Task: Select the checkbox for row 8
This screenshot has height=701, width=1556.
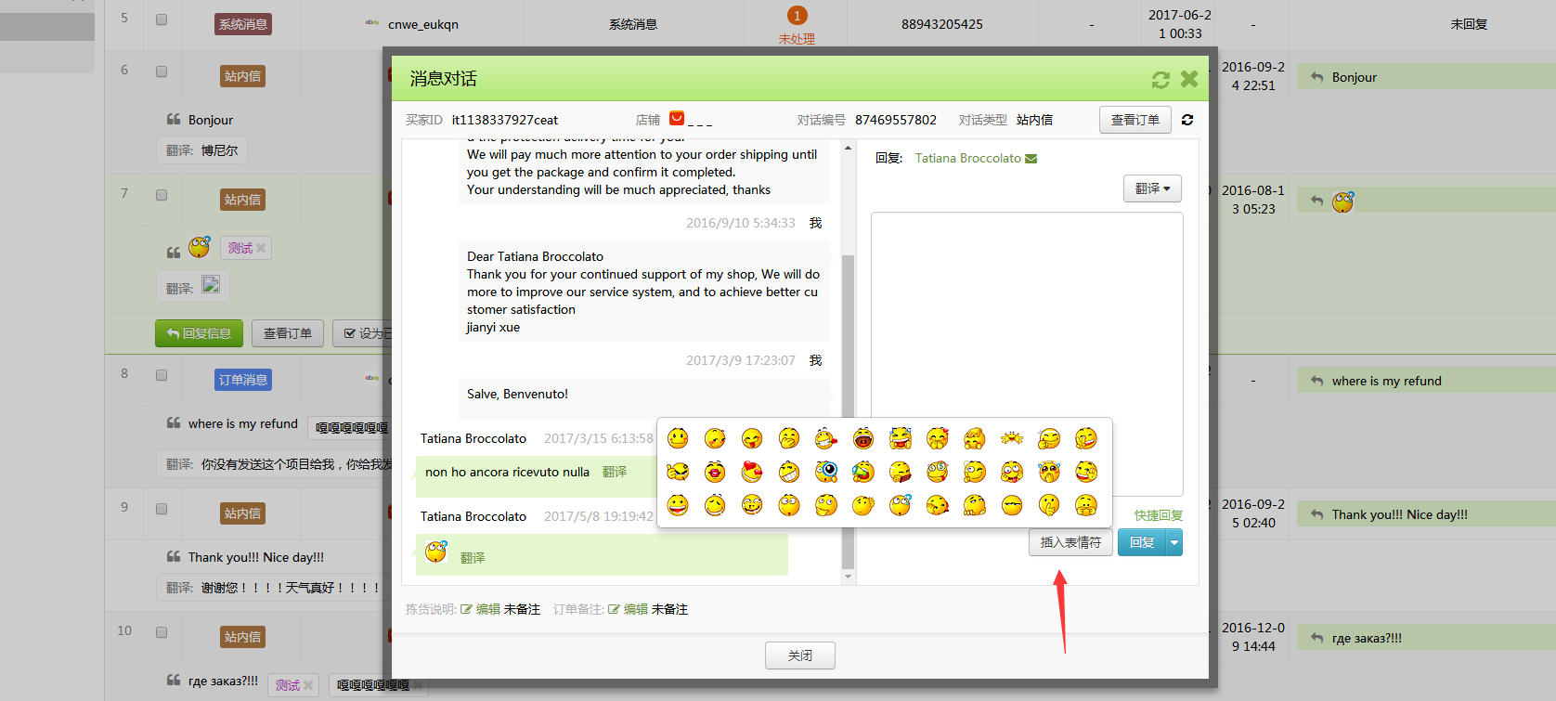Action: (162, 375)
